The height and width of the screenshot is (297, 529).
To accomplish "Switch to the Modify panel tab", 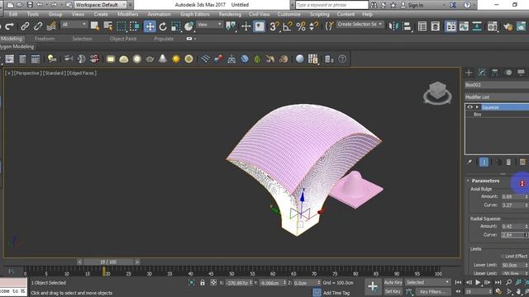I will click(482, 73).
